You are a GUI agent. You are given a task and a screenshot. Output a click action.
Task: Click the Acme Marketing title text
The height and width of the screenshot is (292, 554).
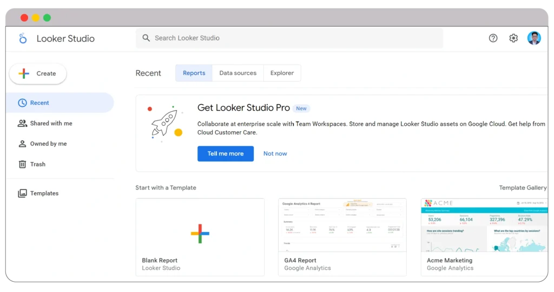(450, 260)
